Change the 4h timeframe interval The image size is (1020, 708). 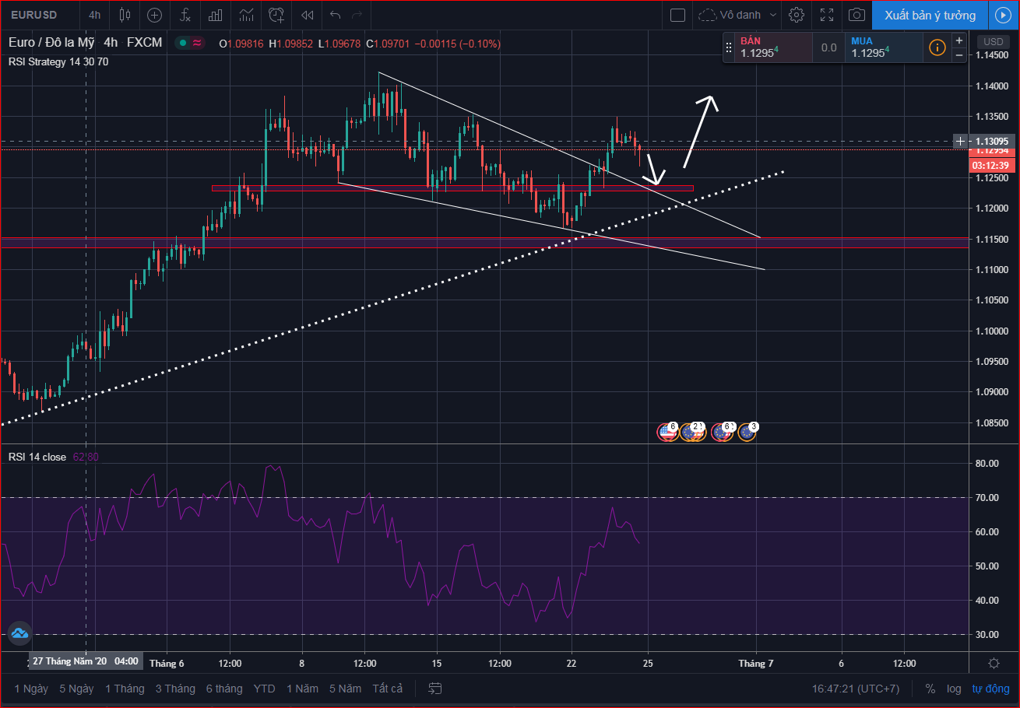pyautogui.click(x=94, y=15)
